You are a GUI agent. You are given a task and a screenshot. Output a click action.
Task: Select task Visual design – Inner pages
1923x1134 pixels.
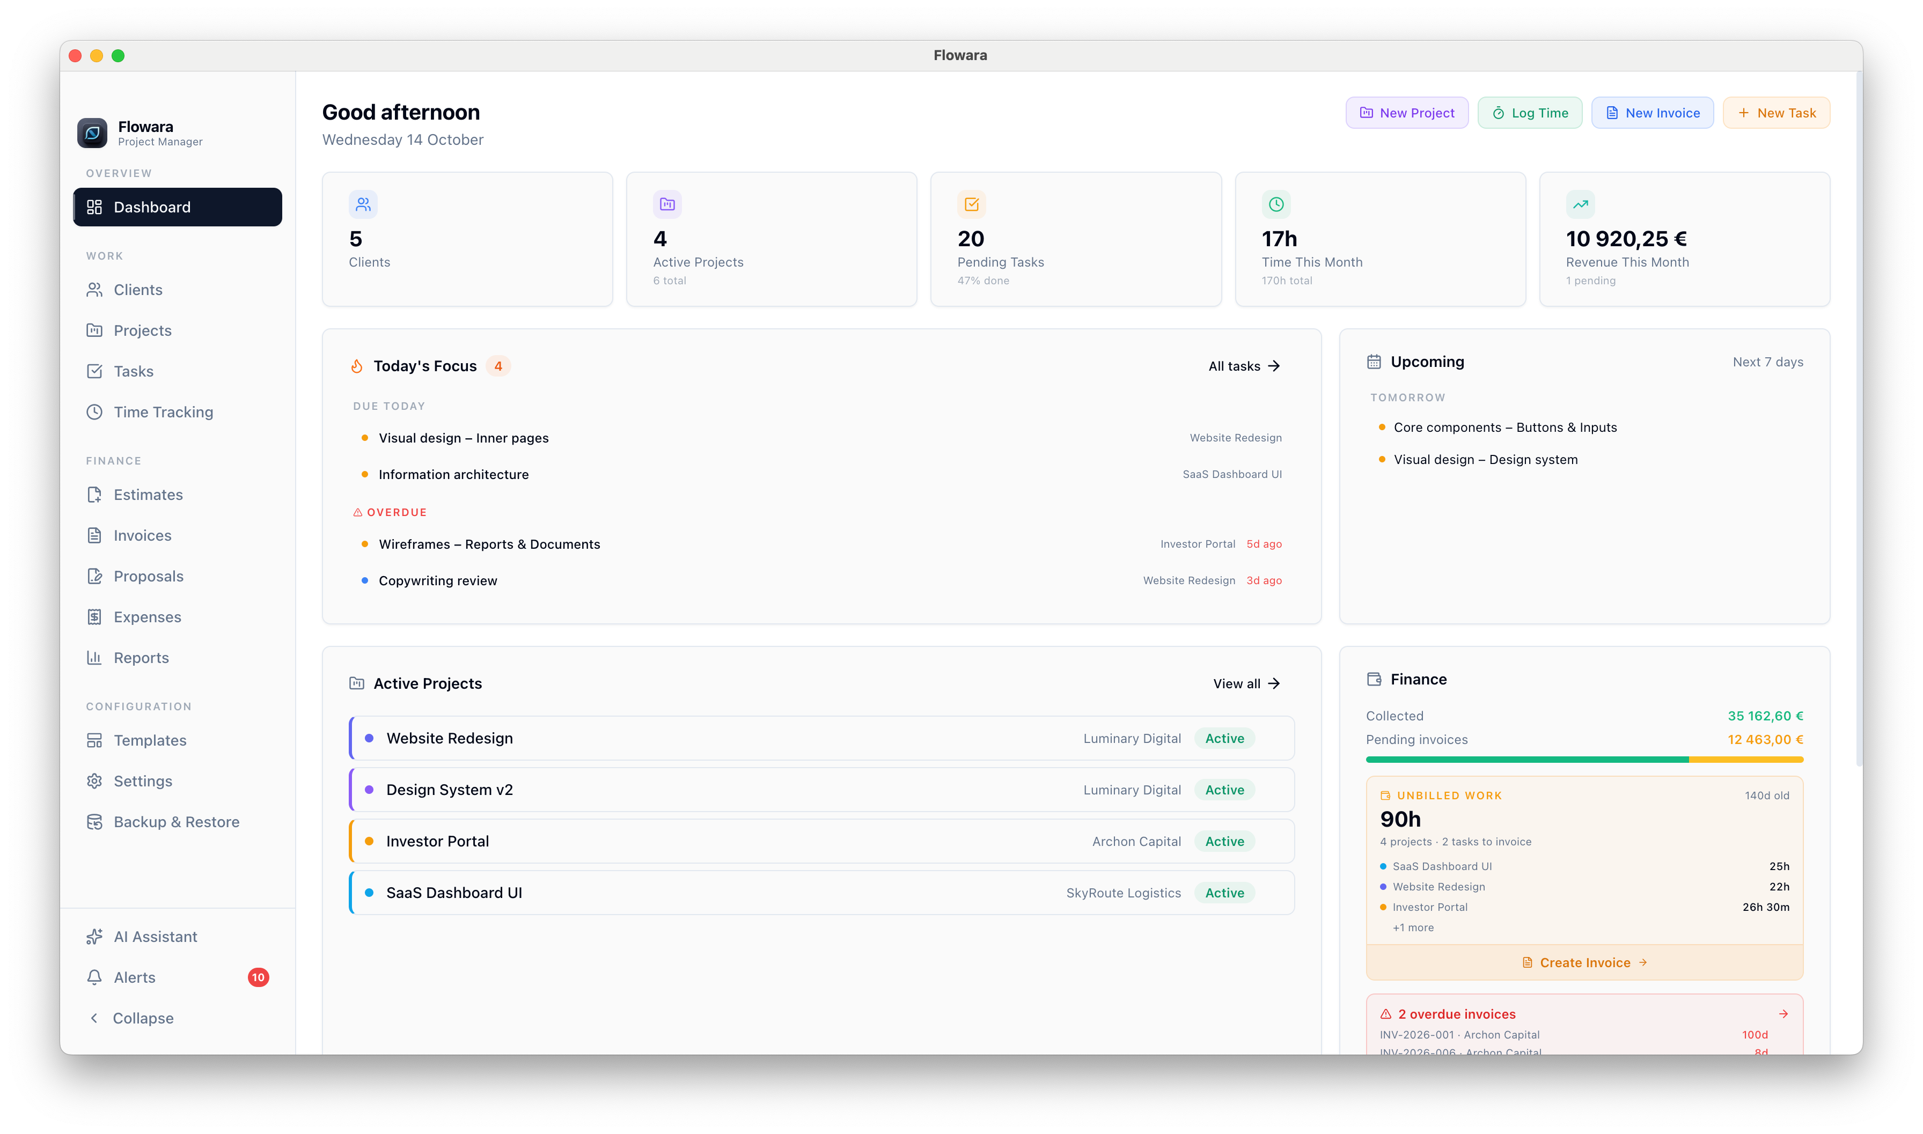point(821,438)
